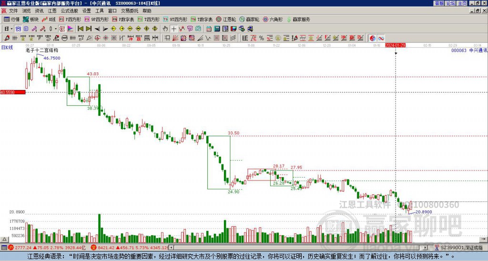
Task: Click the 43.03 level label
Action: click(93, 74)
